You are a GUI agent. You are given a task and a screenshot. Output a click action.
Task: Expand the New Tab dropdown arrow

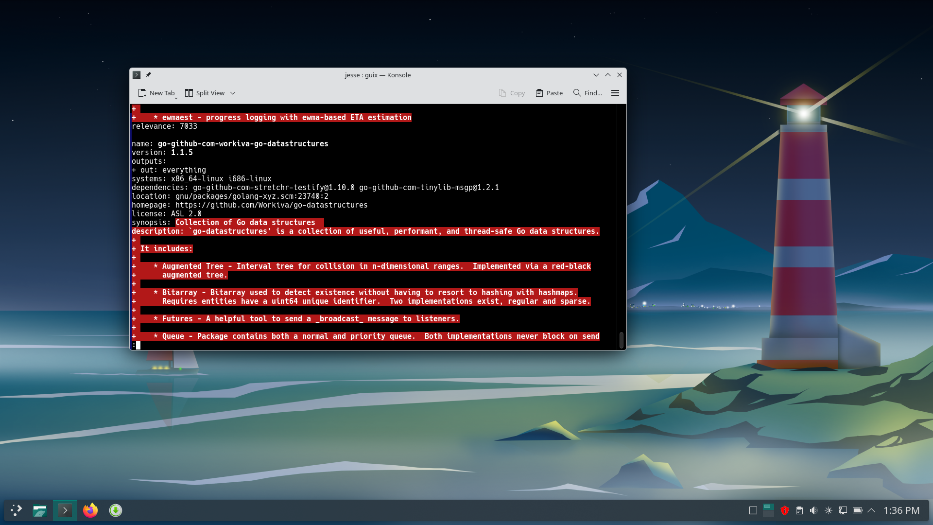click(176, 98)
